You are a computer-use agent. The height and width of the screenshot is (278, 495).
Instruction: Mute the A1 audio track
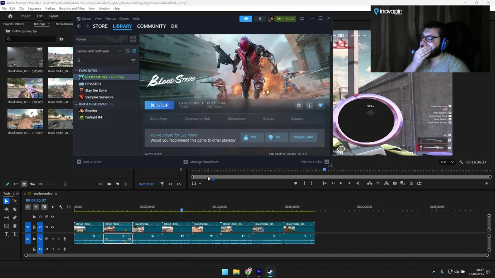pyautogui.click(x=53, y=239)
